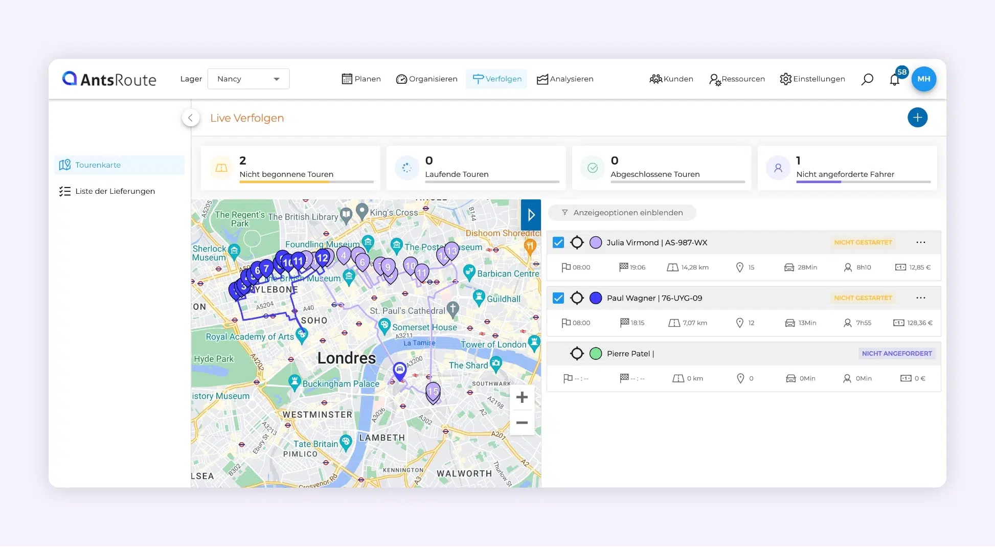Open notifications bell with 58 badge

pos(895,79)
